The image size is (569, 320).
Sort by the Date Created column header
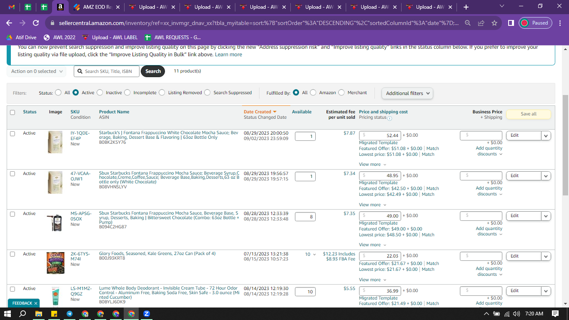[260, 112]
